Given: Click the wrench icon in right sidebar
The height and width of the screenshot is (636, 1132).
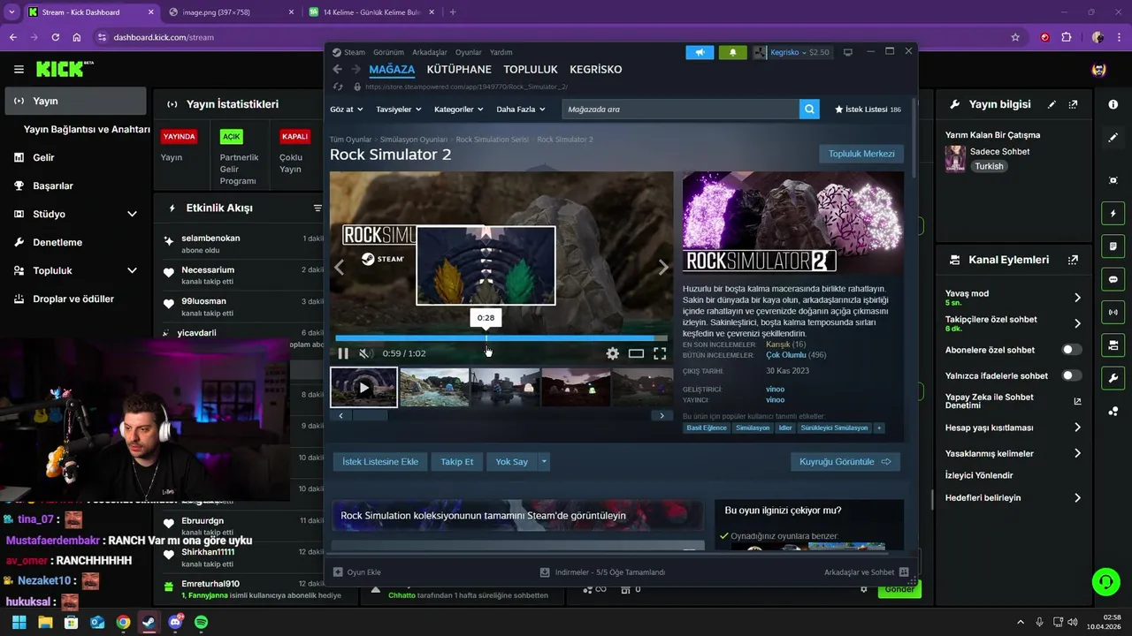Looking at the screenshot, I should pos(1113,378).
